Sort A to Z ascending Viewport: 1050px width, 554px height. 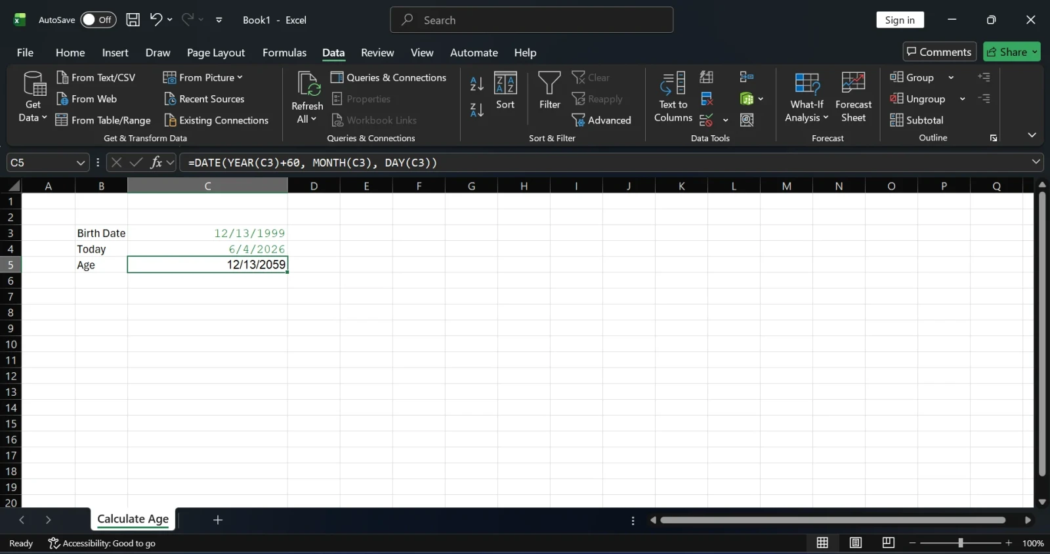coord(477,83)
